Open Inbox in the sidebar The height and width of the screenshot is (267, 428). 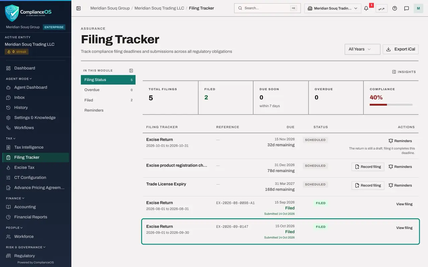(x=36, y=97)
